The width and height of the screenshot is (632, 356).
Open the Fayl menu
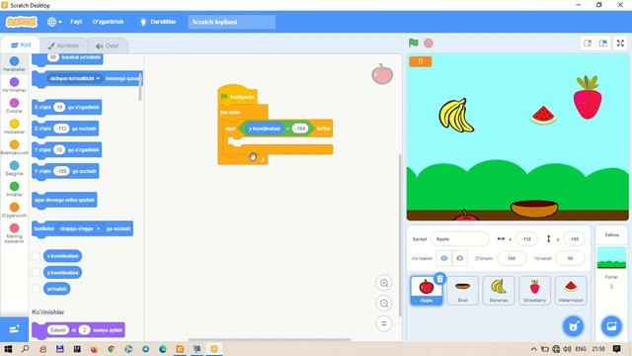pyautogui.click(x=76, y=22)
